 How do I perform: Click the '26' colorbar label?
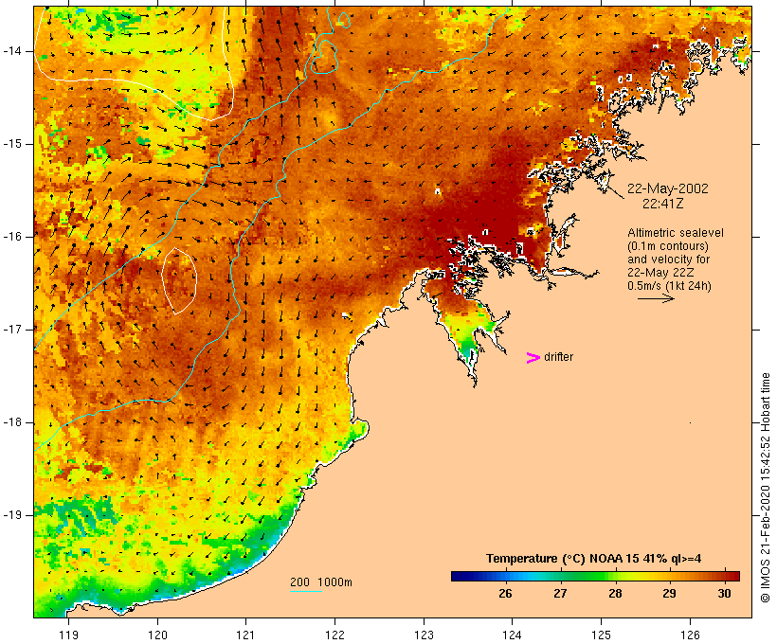pyautogui.click(x=505, y=593)
